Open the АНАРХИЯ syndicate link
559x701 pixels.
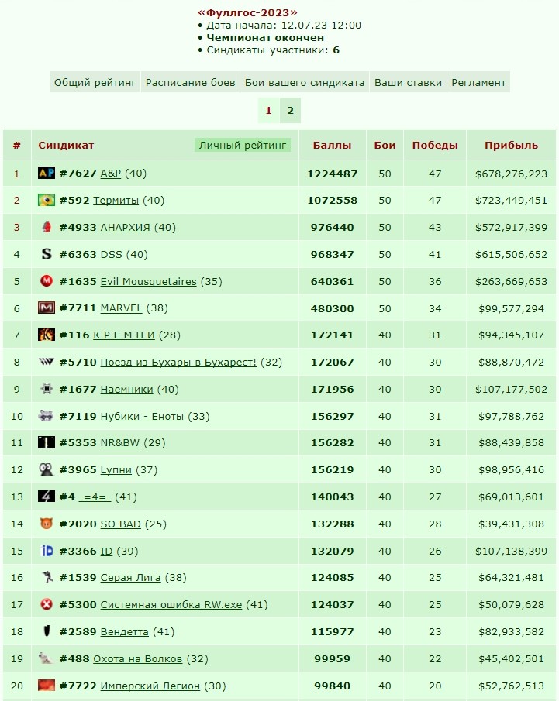[125, 227]
